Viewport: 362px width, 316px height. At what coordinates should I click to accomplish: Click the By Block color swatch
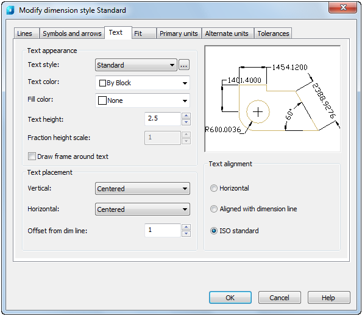tap(102, 83)
